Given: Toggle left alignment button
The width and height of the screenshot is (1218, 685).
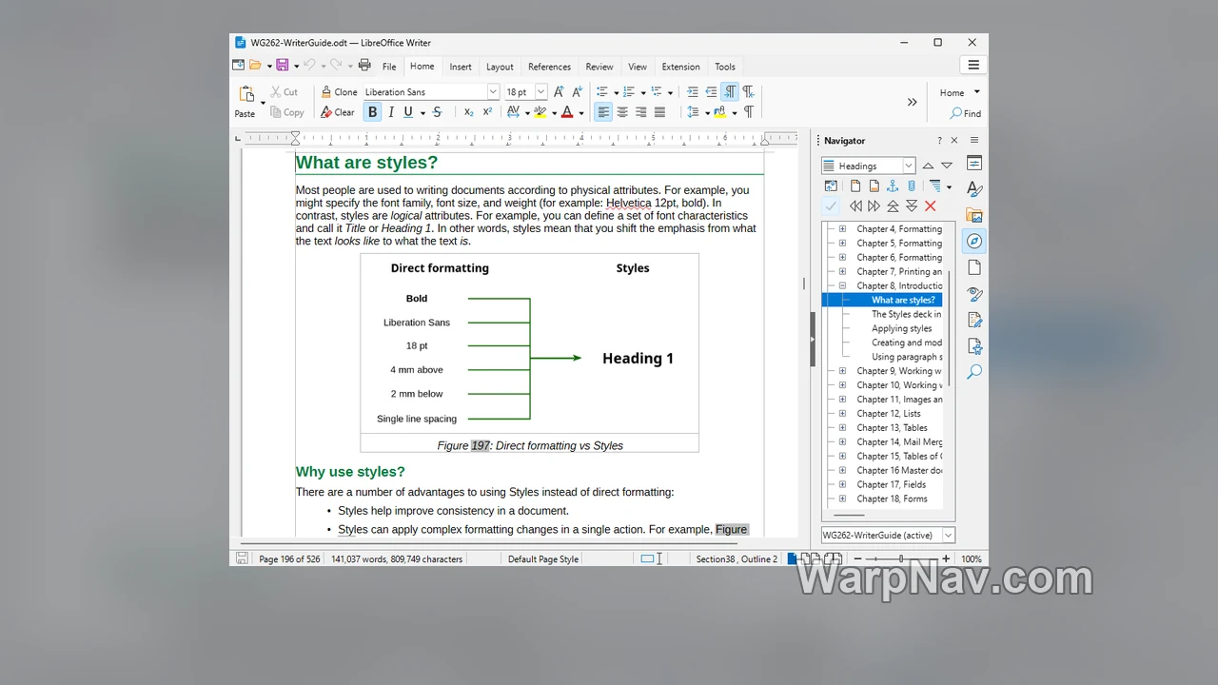Looking at the screenshot, I should [603, 112].
